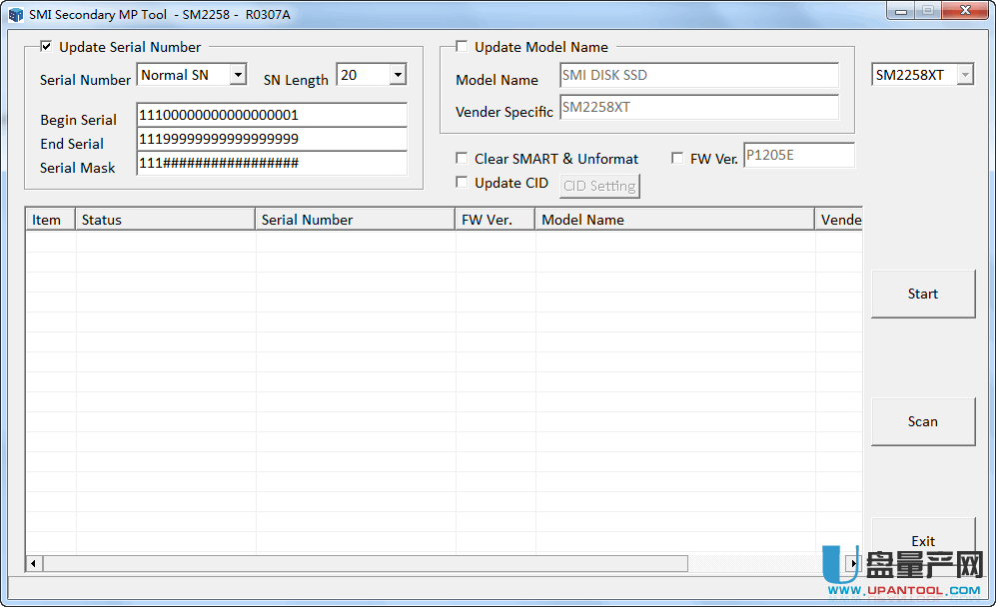Check the FW Ver. checkbox
Image resolution: width=996 pixels, height=607 pixels.
point(677,158)
